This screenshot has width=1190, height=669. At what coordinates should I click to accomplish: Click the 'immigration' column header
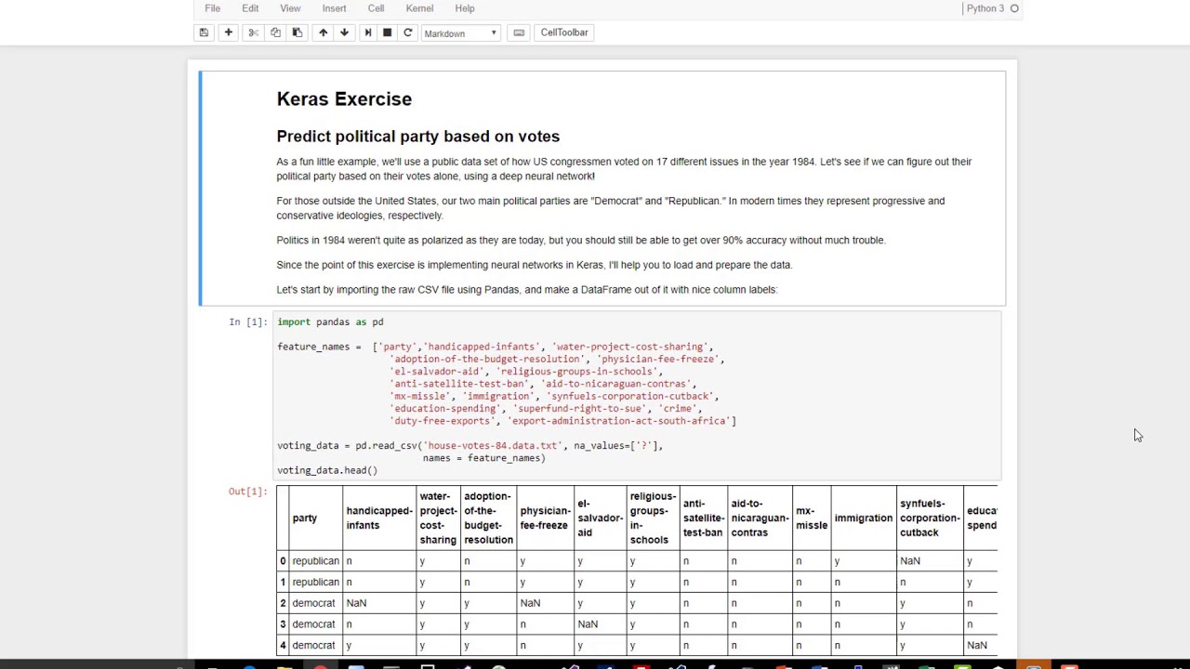pos(864,518)
